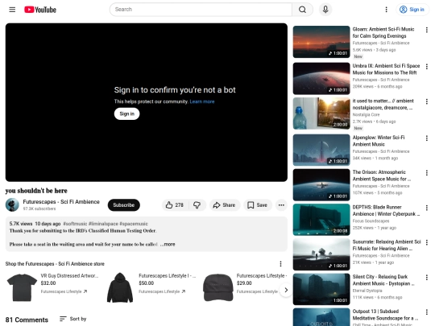Image resolution: width=435 pixels, height=326 pixels.
Task: Open the cap product image
Action: [x=217, y=287]
